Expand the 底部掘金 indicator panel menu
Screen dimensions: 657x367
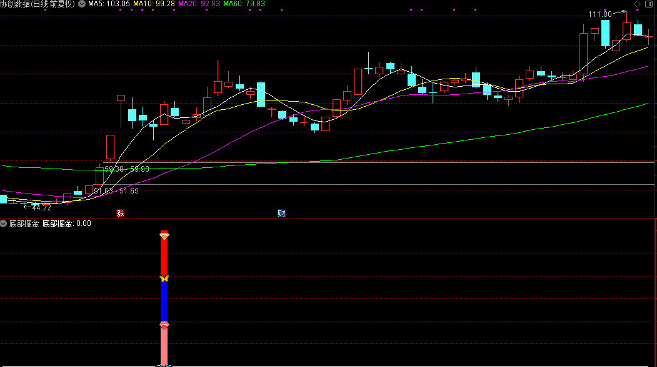[3, 223]
